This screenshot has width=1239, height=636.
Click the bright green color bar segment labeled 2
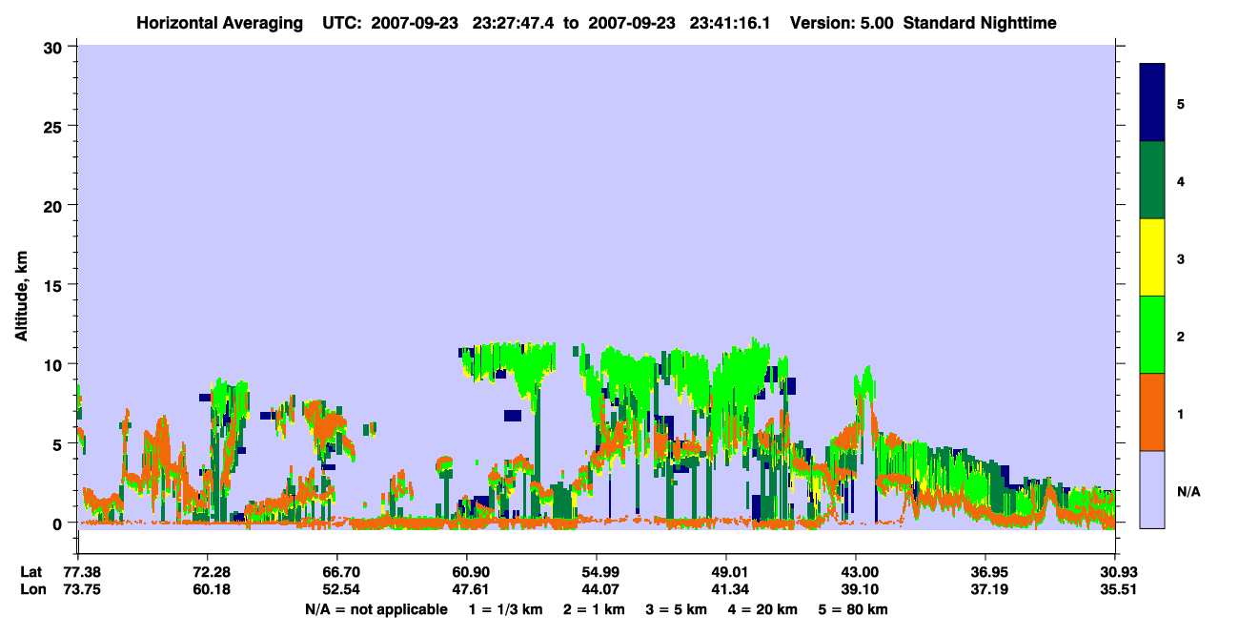pos(1152,335)
